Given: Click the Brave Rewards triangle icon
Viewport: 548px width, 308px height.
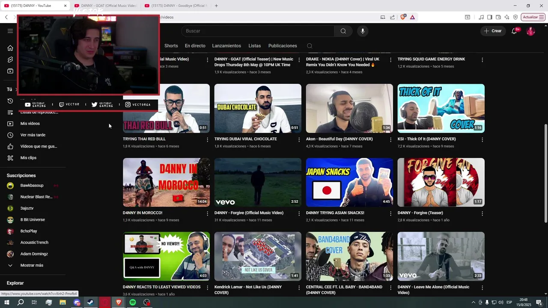Looking at the screenshot, I should tap(412, 17).
